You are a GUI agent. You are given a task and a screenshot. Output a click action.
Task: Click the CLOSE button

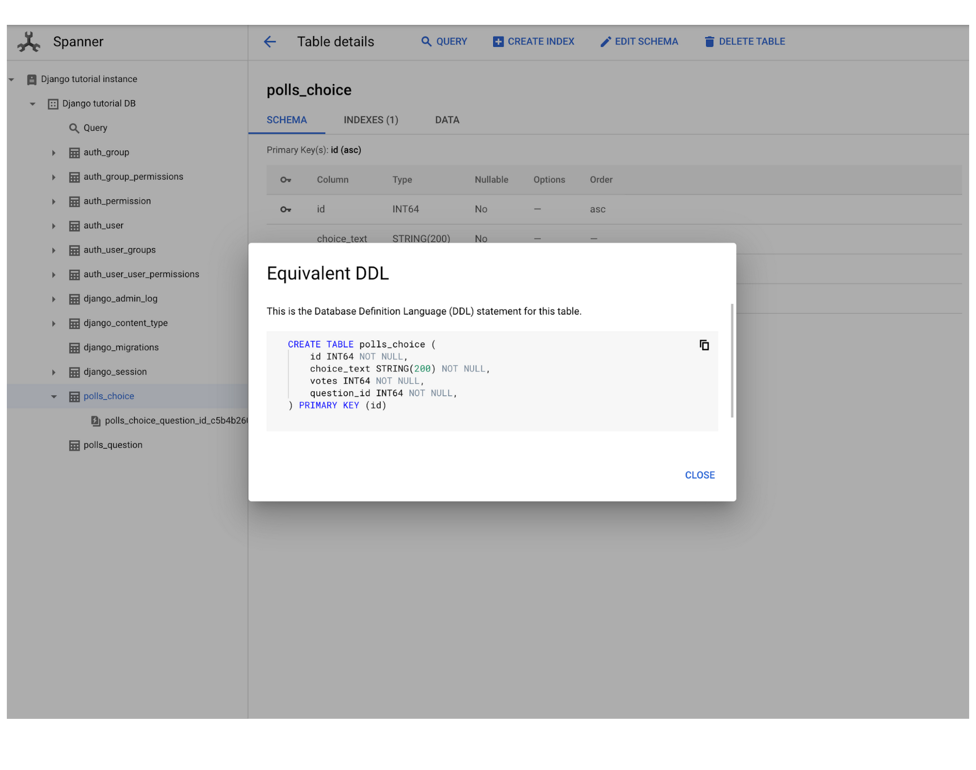pos(699,475)
